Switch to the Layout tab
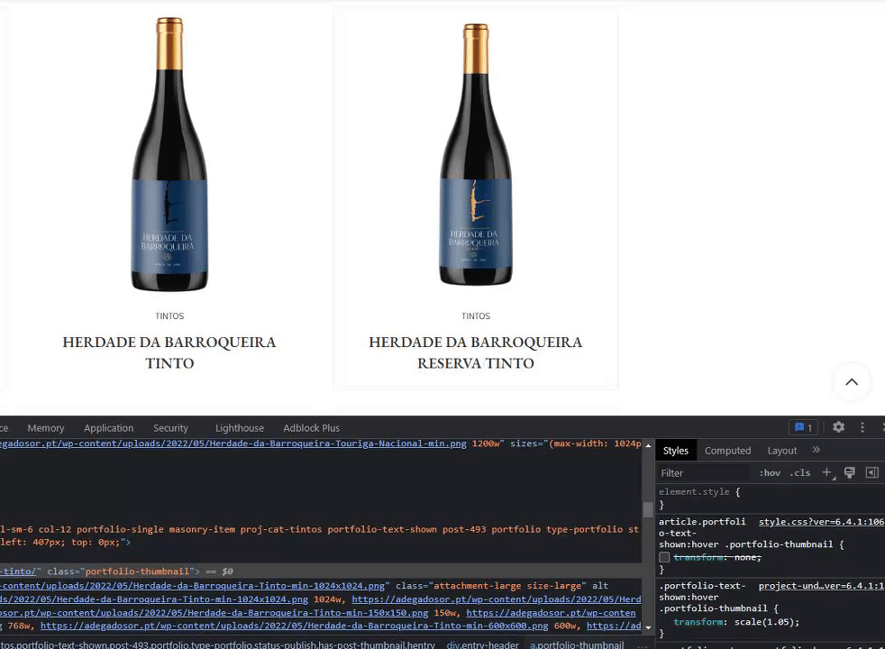The height and width of the screenshot is (649, 885). click(x=781, y=451)
